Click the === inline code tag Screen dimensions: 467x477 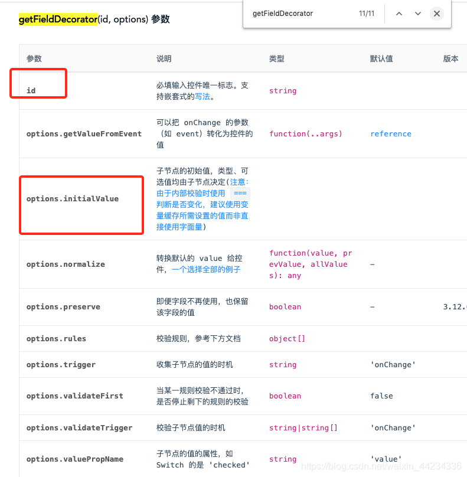tap(240, 193)
